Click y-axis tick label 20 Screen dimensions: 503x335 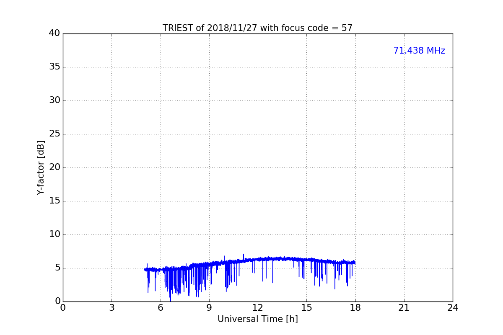pyautogui.click(x=54, y=167)
